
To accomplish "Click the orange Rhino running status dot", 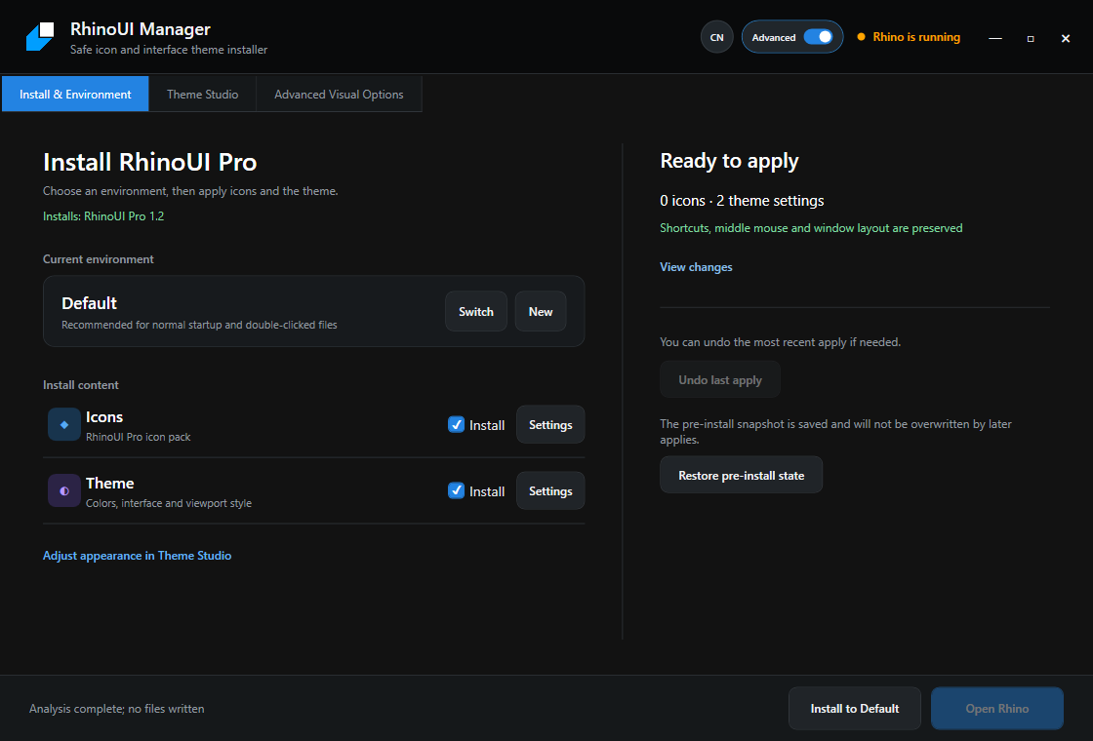I will click(861, 37).
